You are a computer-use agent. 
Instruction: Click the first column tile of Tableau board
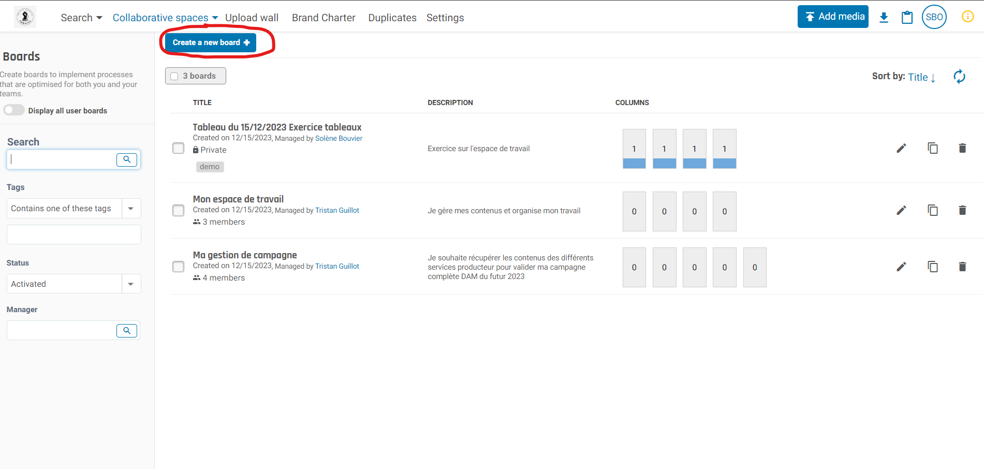(x=634, y=149)
